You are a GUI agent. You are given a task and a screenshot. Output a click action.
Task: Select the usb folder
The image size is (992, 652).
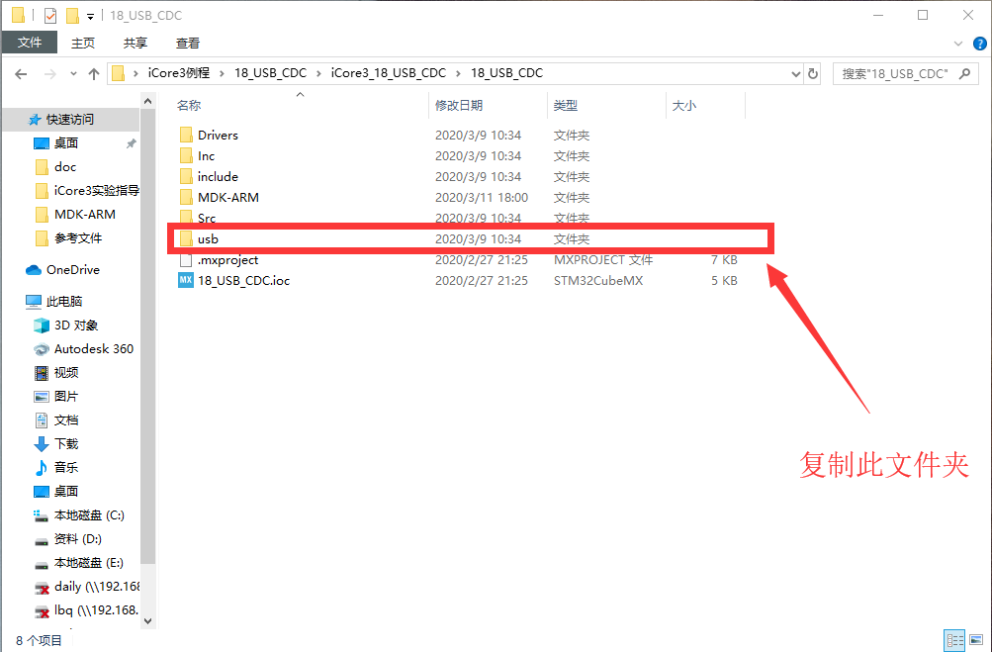click(208, 239)
